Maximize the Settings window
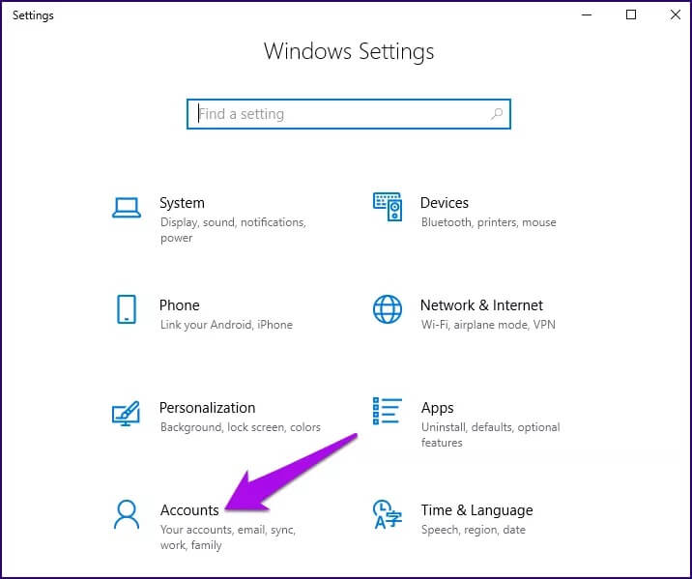692x579 pixels. (x=631, y=14)
